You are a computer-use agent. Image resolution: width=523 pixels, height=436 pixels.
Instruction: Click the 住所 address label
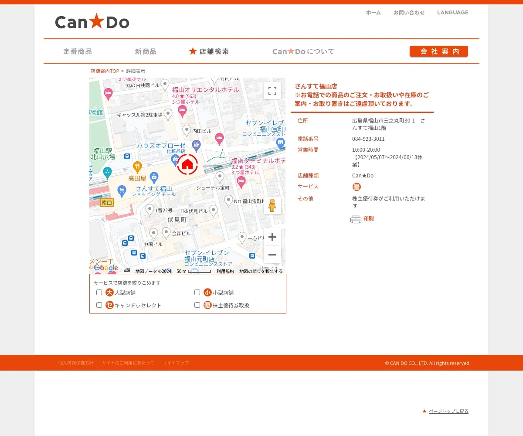[x=303, y=120]
